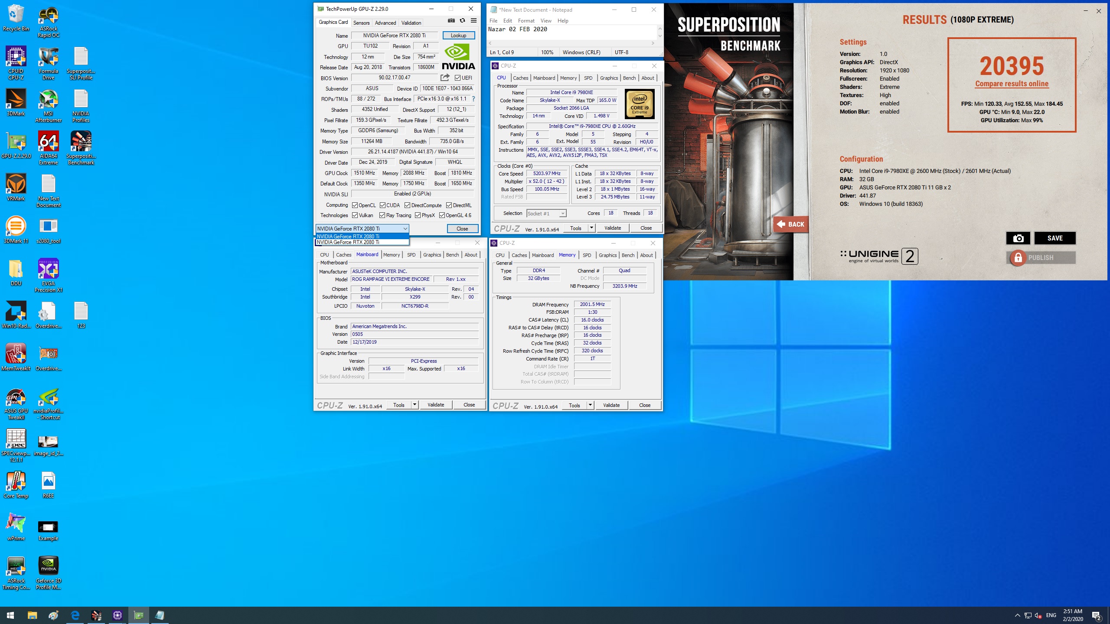Viewport: 1110px width, 624px height.
Task: Open Bench tab in top CPU-Z window
Action: click(629, 78)
